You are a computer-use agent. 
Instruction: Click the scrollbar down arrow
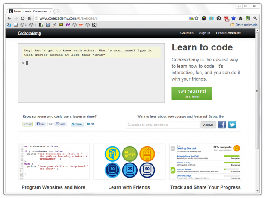pos(257,191)
